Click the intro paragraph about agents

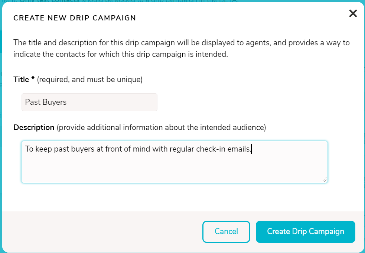tap(182, 48)
